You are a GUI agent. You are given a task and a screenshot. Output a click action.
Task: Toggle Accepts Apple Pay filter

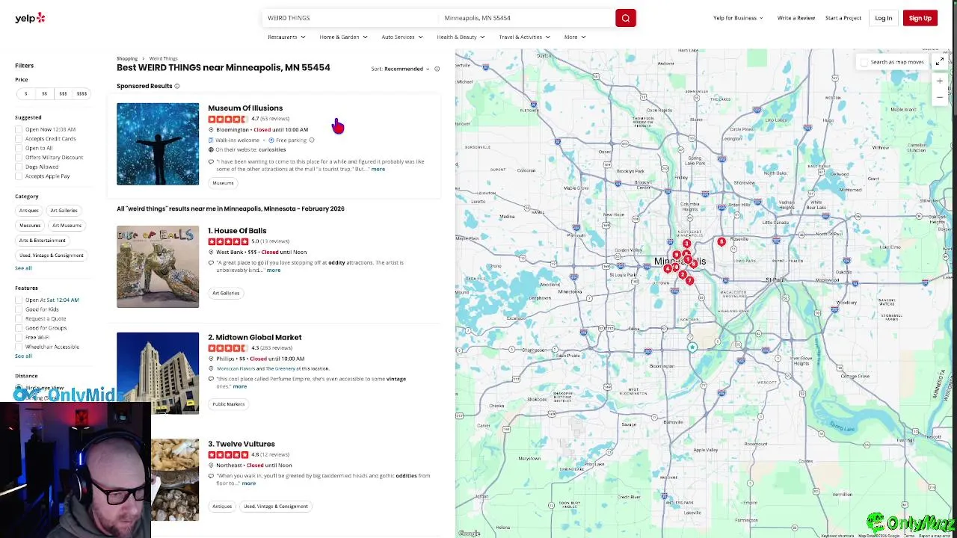click(x=19, y=176)
